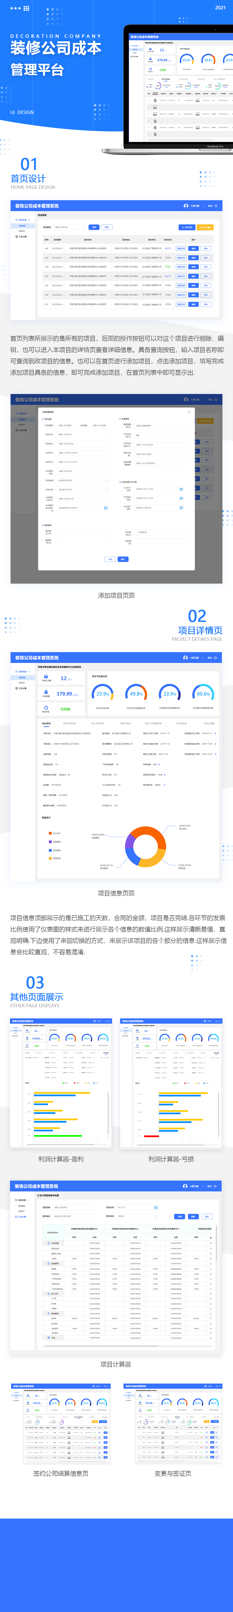Collapse the first category row in the summary calculator table
The image size is (233, 1612).
(49, 1244)
